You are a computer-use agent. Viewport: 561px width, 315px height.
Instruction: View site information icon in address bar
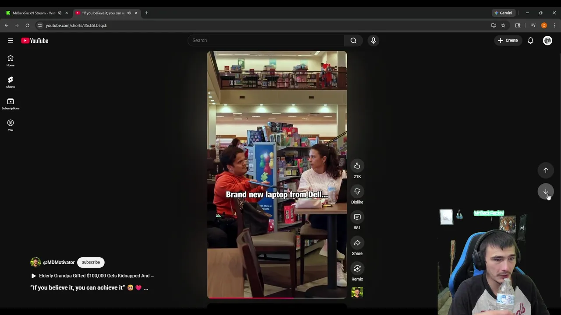[x=40, y=25]
